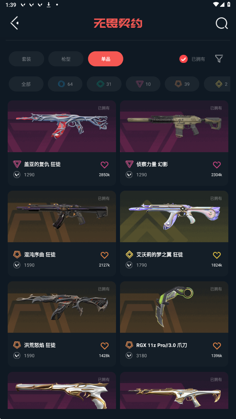Select the 全部 tier filter

point(26,84)
